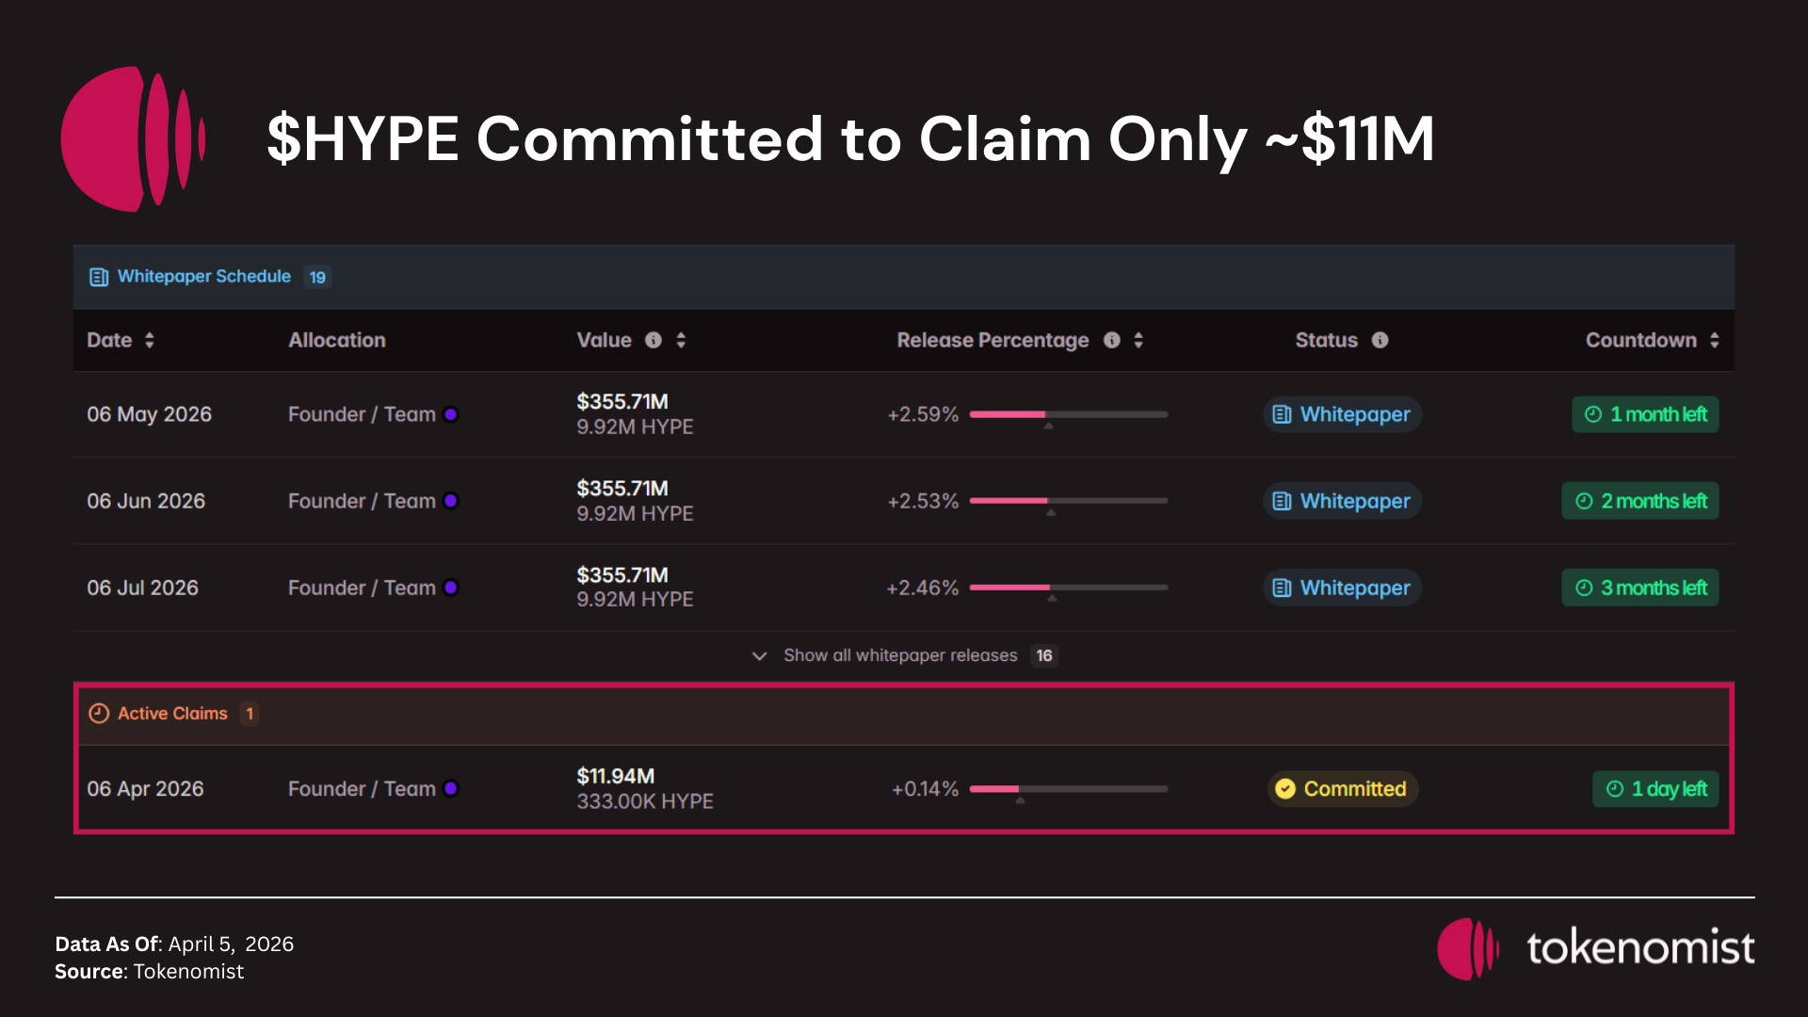Sort by the Countdown column arrows
Image resolution: width=1808 pixels, height=1017 pixels.
click(x=1715, y=340)
